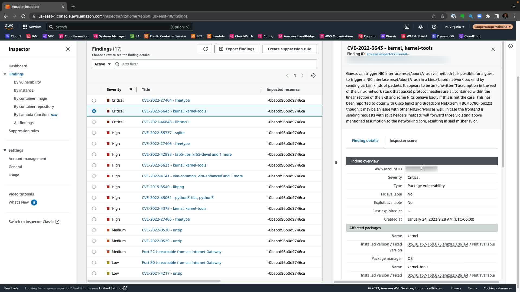Open the Services grid menu icon
The height and width of the screenshot is (292, 520).
tap(25, 27)
